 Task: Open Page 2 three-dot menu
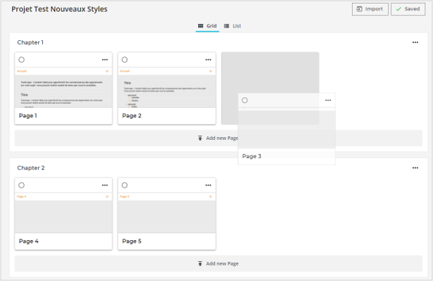pyautogui.click(x=208, y=60)
